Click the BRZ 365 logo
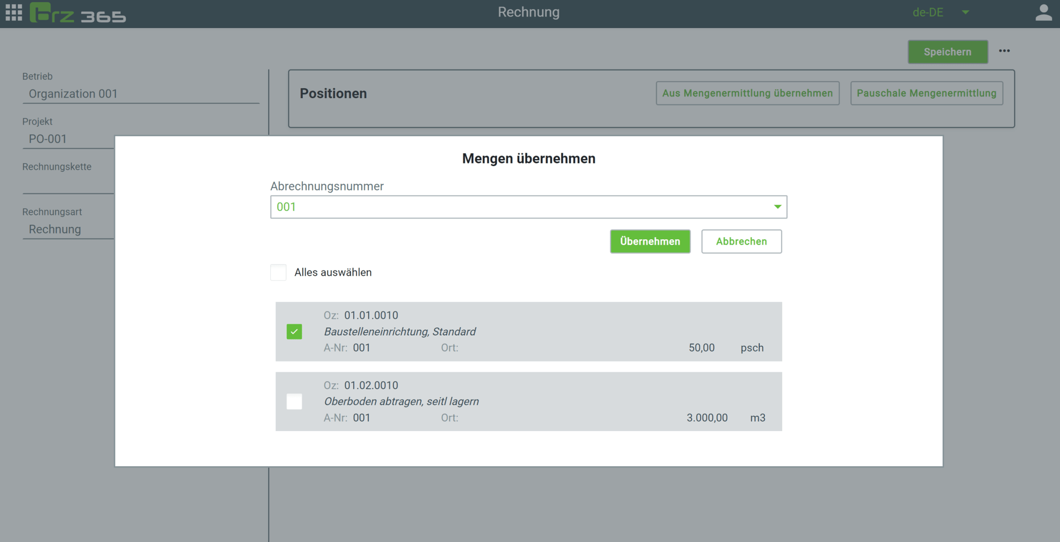 78,13
